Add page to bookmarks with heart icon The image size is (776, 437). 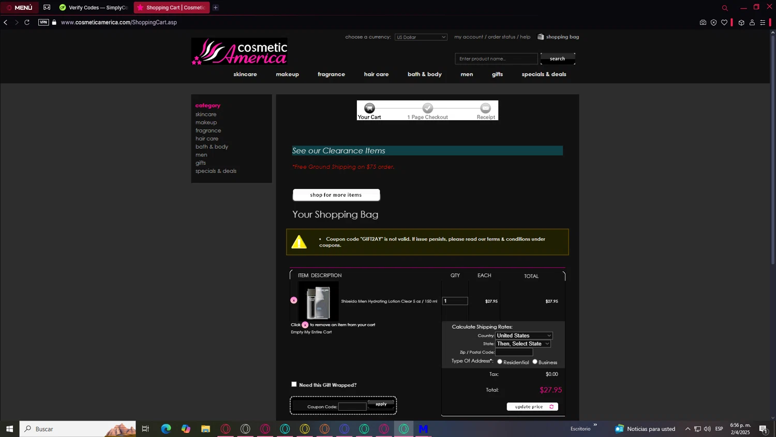pos(724,22)
